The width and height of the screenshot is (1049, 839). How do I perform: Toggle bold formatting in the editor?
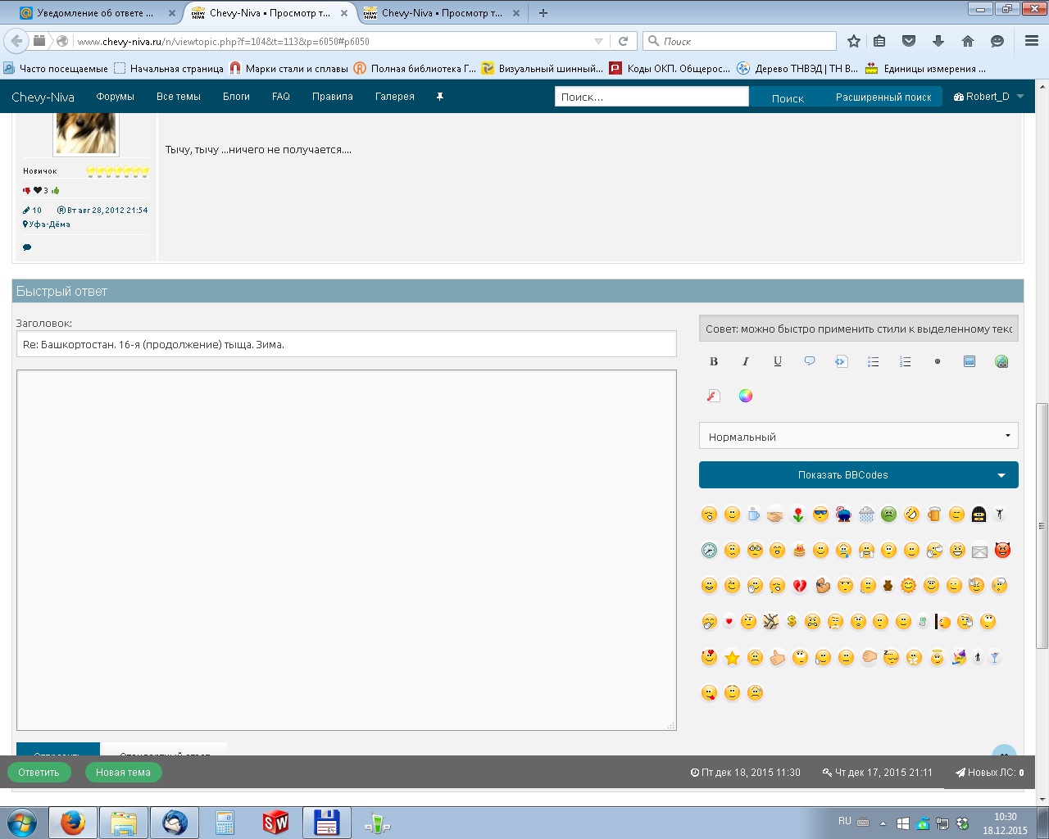tap(714, 361)
